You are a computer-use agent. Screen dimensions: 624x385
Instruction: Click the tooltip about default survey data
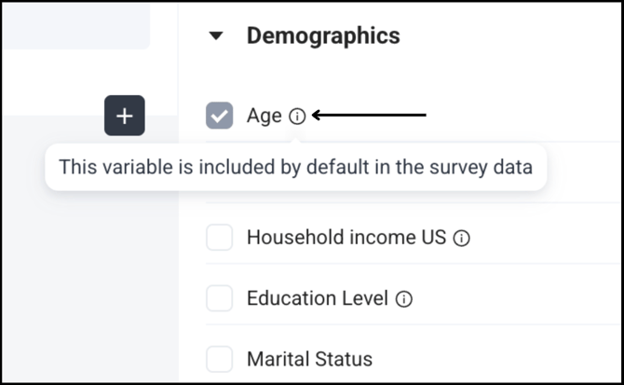tap(295, 167)
